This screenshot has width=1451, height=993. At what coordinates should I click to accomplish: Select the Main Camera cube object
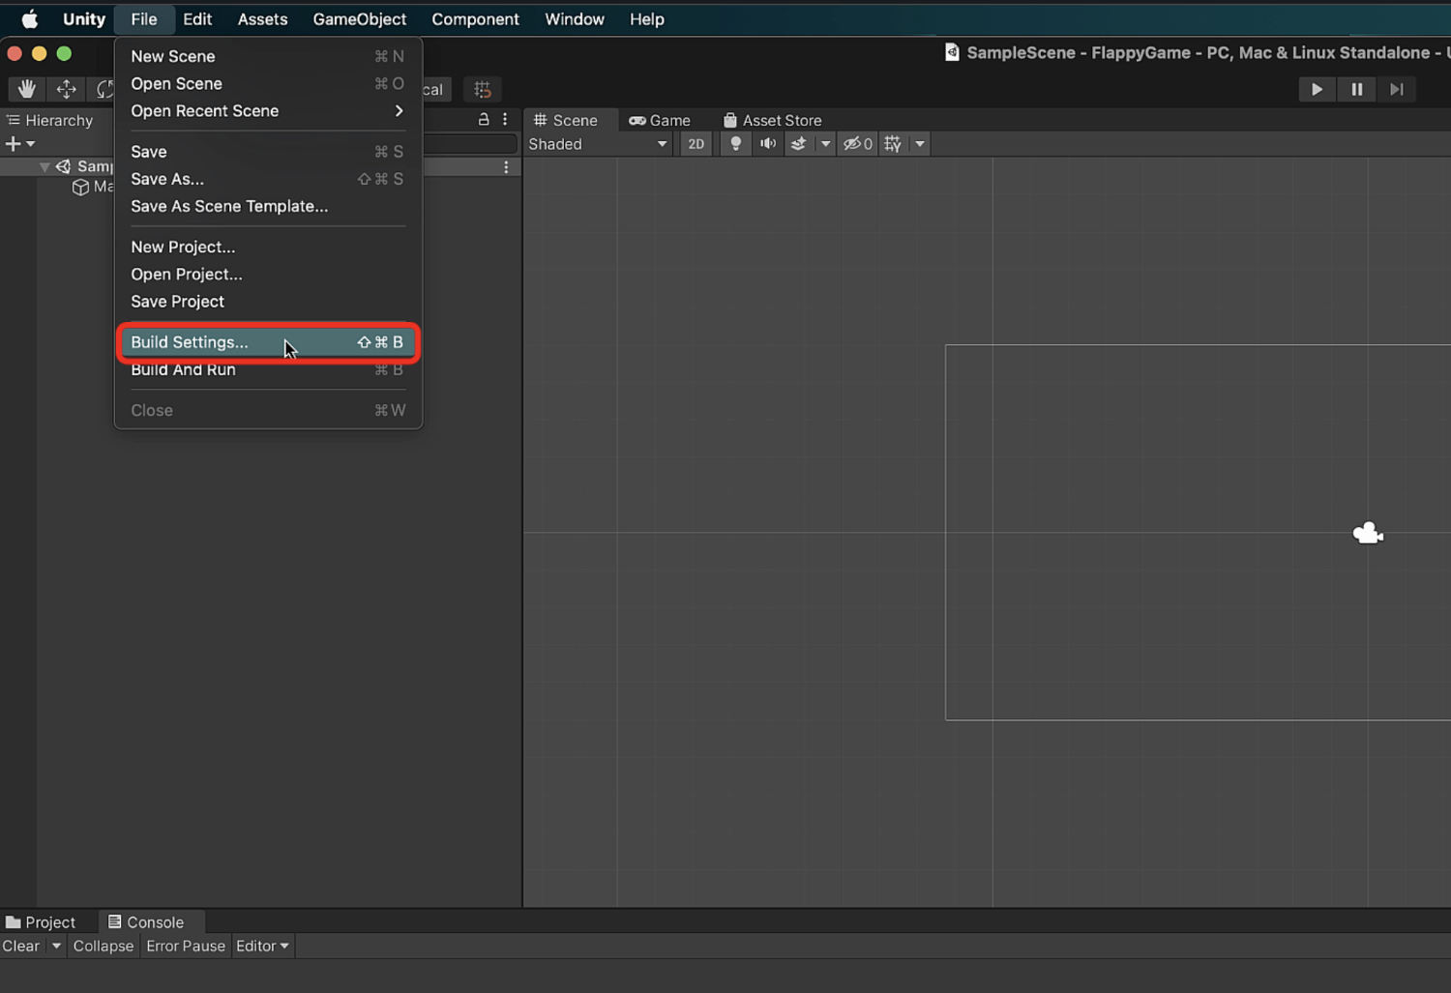pos(81,187)
